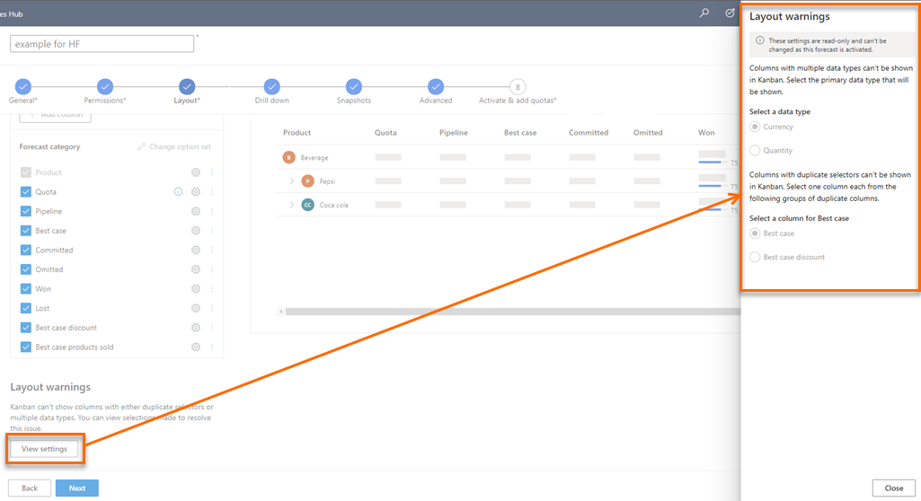Go to the Permissions step
Screen dimensions: 921x501
(x=104, y=87)
